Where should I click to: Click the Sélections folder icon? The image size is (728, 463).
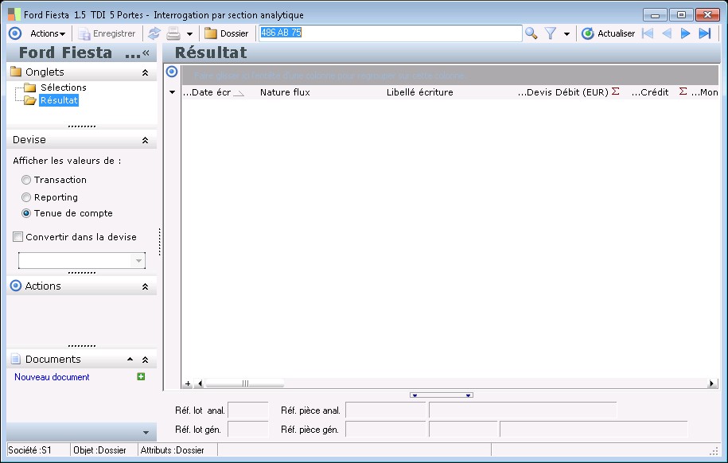click(x=30, y=88)
